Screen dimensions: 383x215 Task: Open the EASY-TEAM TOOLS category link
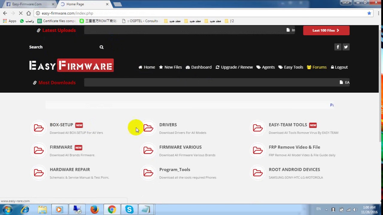click(288, 125)
